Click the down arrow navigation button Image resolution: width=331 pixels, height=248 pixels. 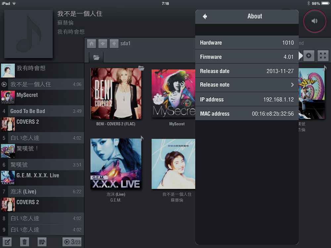pyautogui.click(x=103, y=44)
